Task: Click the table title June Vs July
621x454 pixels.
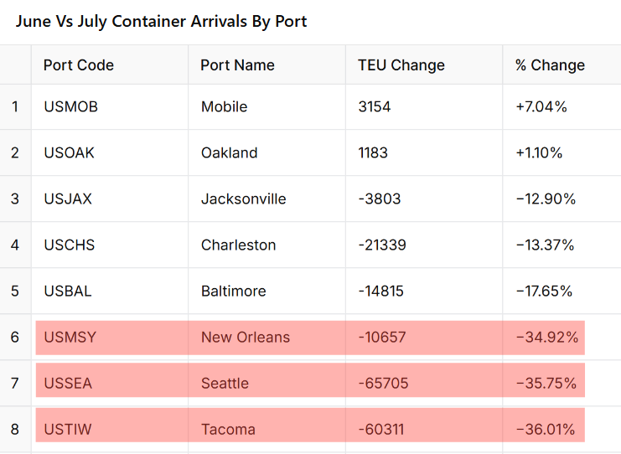Action: click(161, 21)
